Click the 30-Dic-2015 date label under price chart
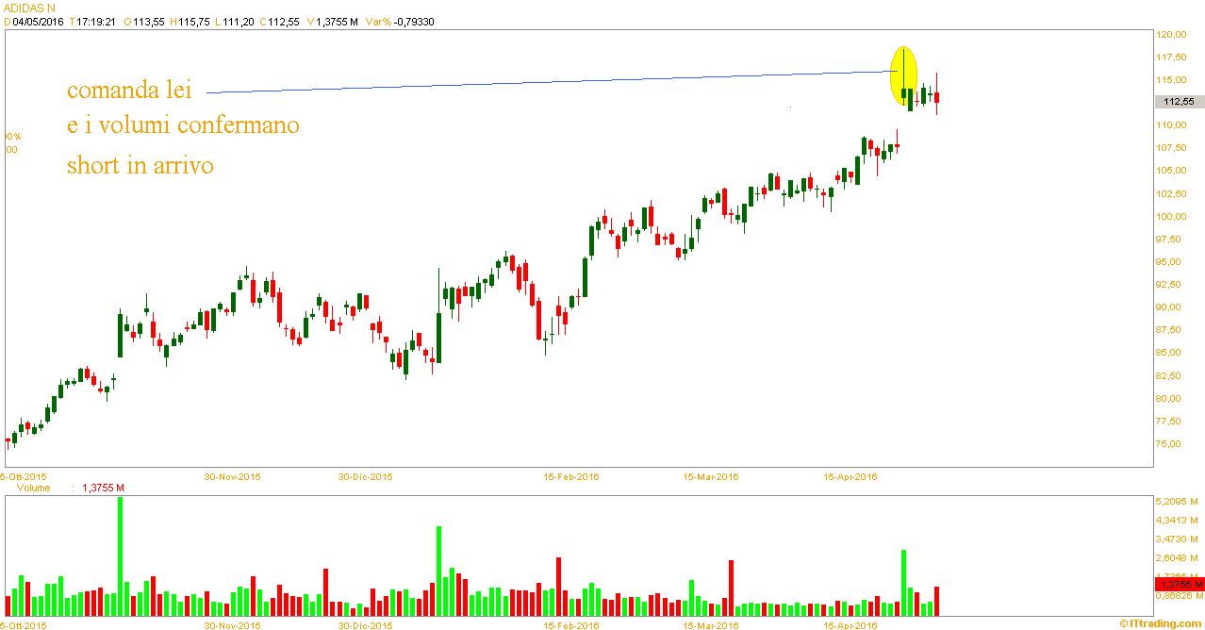Image resolution: width=1205 pixels, height=630 pixels. (x=365, y=476)
